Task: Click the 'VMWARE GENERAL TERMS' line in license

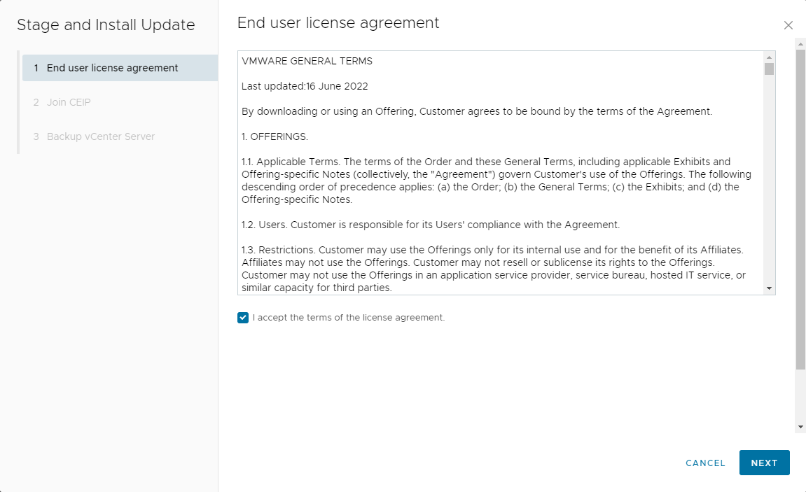Action: point(307,61)
